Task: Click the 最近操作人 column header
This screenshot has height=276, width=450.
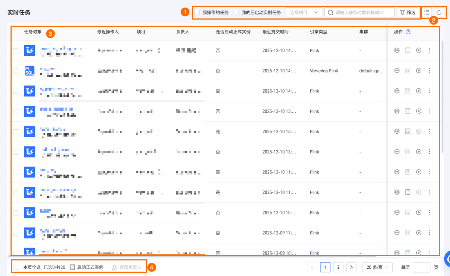Action: click(108, 32)
